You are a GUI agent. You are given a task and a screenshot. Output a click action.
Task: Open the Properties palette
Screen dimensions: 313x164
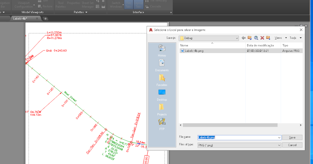click(74, 3)
